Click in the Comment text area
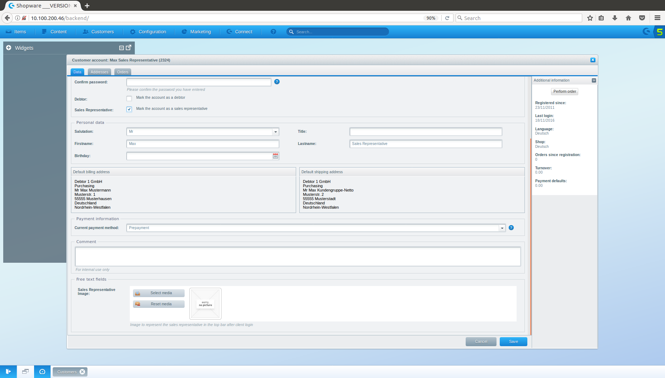665x378 pixels. tap(298, 257)
